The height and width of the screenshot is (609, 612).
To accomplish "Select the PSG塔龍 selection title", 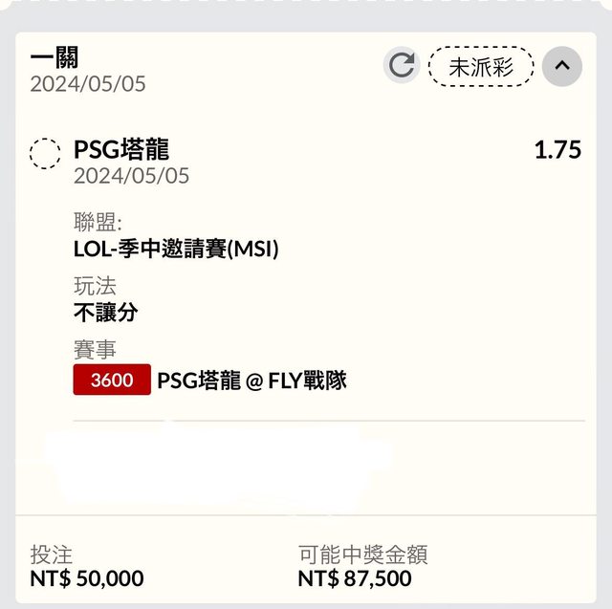I will coord(120,150).
